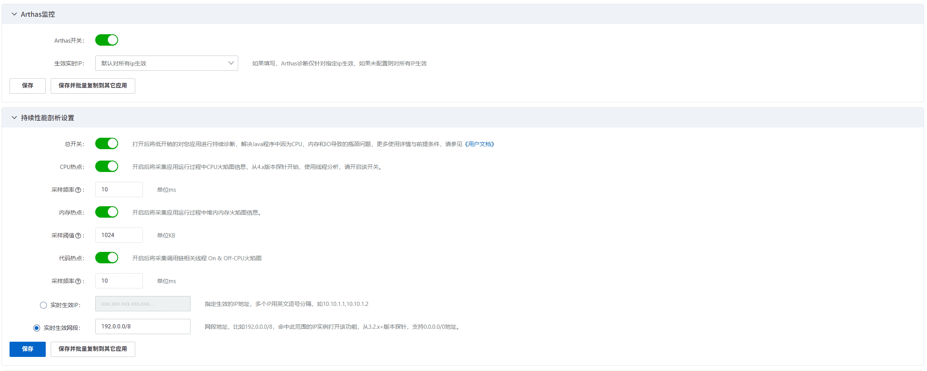Collapse the 持续性能剖析设置 section chevron

(x=14, y=118)
